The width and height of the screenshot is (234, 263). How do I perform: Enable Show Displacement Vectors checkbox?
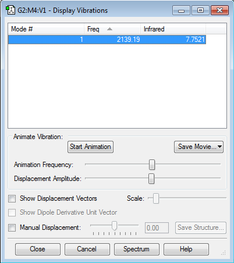[12, 198]
